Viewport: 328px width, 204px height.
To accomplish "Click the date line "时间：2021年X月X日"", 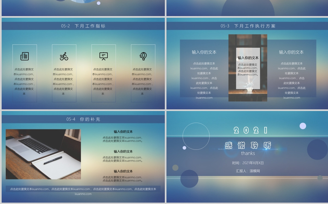I will pos(248,163).
